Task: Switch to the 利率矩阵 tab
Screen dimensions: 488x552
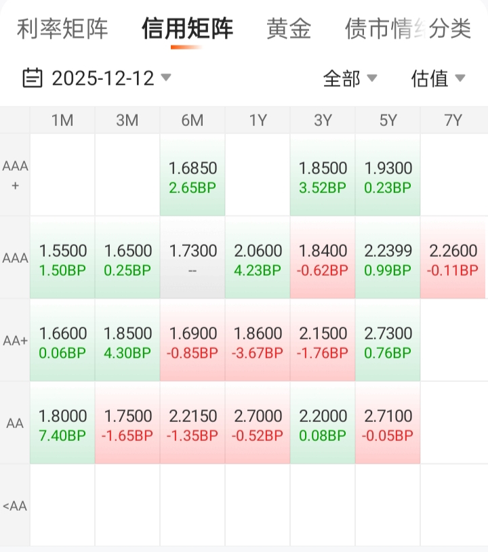Action: pos(62,29)
